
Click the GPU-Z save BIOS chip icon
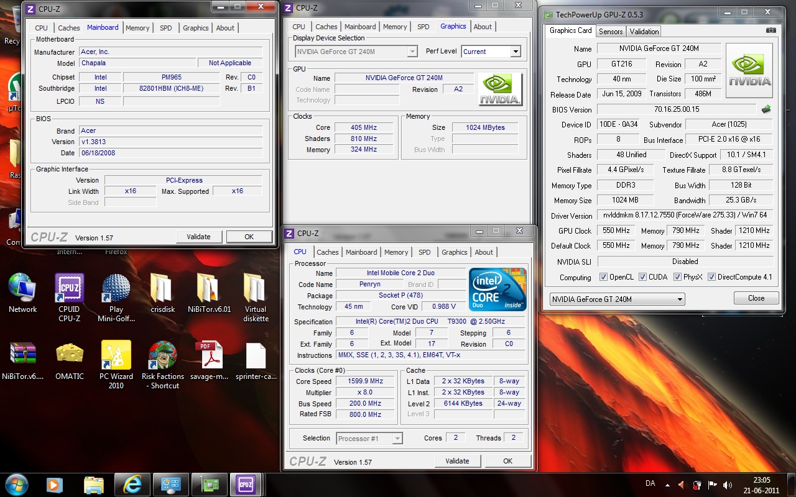(766, 109)
